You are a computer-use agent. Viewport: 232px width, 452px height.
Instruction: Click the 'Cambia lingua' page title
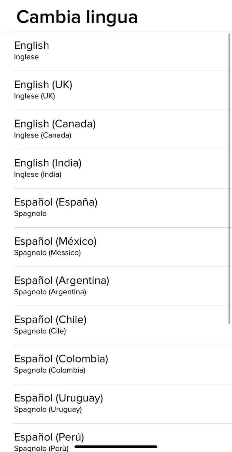pyautogui.click(x=77, y=17)
